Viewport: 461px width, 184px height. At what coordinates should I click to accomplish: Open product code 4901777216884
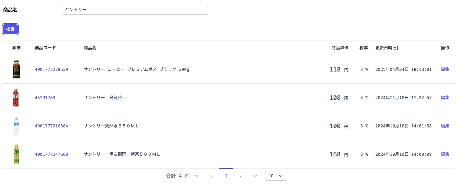pyautogui.click(x=51, y=126)
